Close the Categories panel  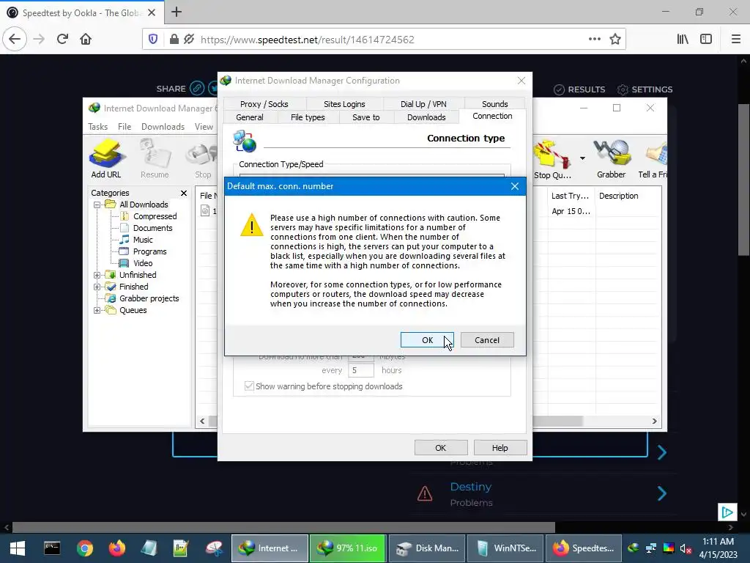(x=184, y=193)
